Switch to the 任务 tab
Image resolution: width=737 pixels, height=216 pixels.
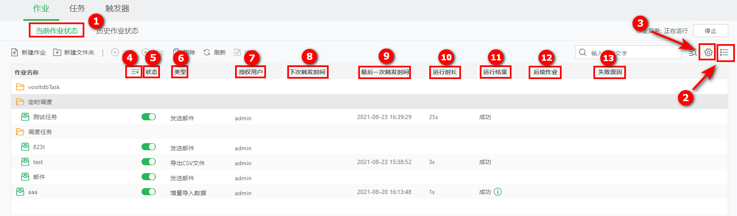pos(77,9)
